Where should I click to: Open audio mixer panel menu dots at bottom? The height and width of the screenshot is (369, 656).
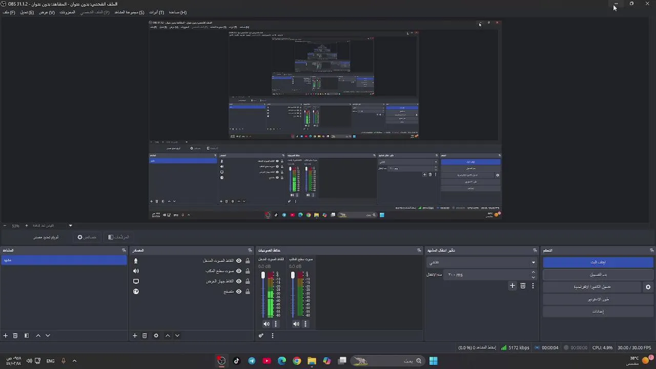(x=273, y=336)
